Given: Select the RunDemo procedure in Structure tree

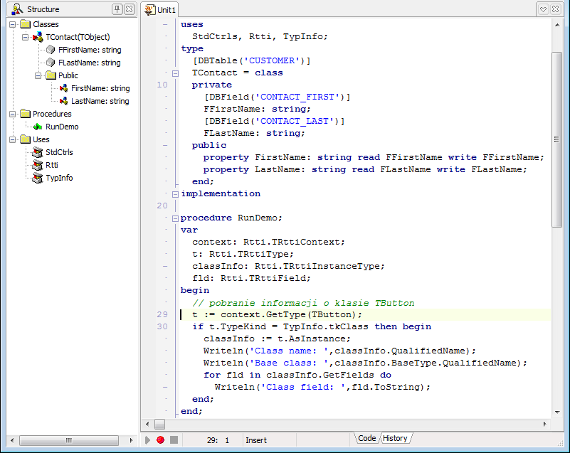Looking at the screenshot, I should coord(62,127).
